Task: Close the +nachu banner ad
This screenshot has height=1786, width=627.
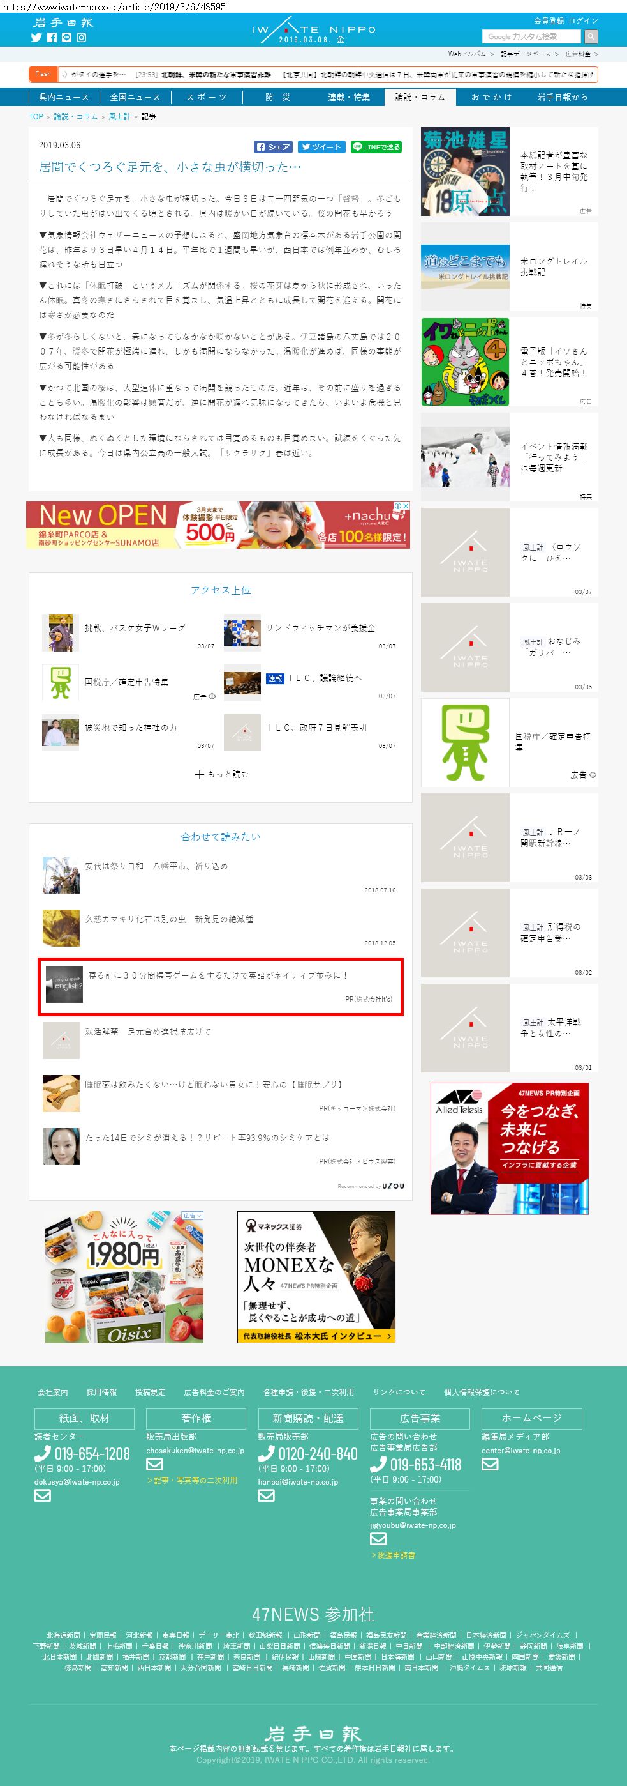Action: (x=406, y=506)
